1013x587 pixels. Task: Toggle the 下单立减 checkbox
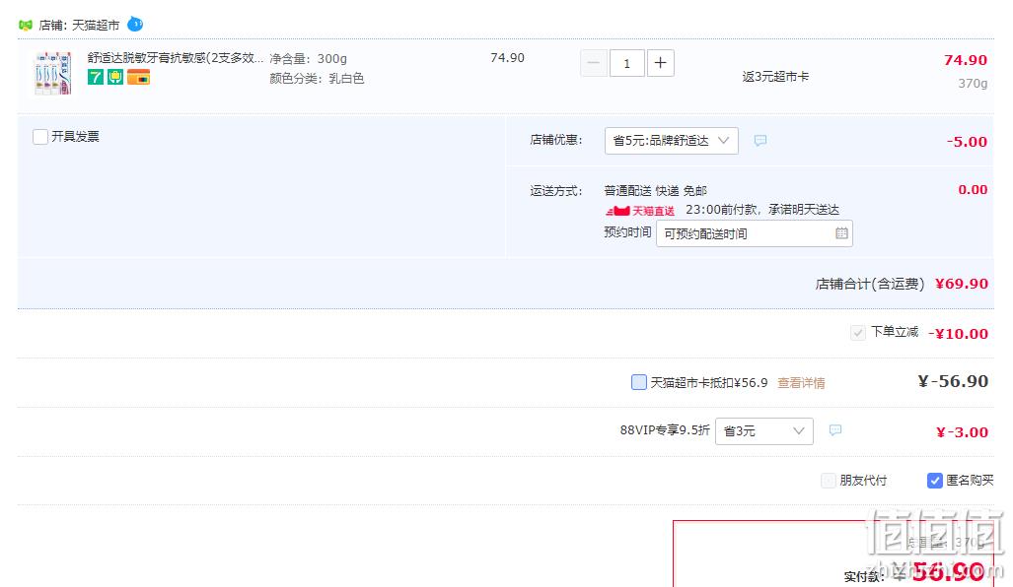[857, 333]
